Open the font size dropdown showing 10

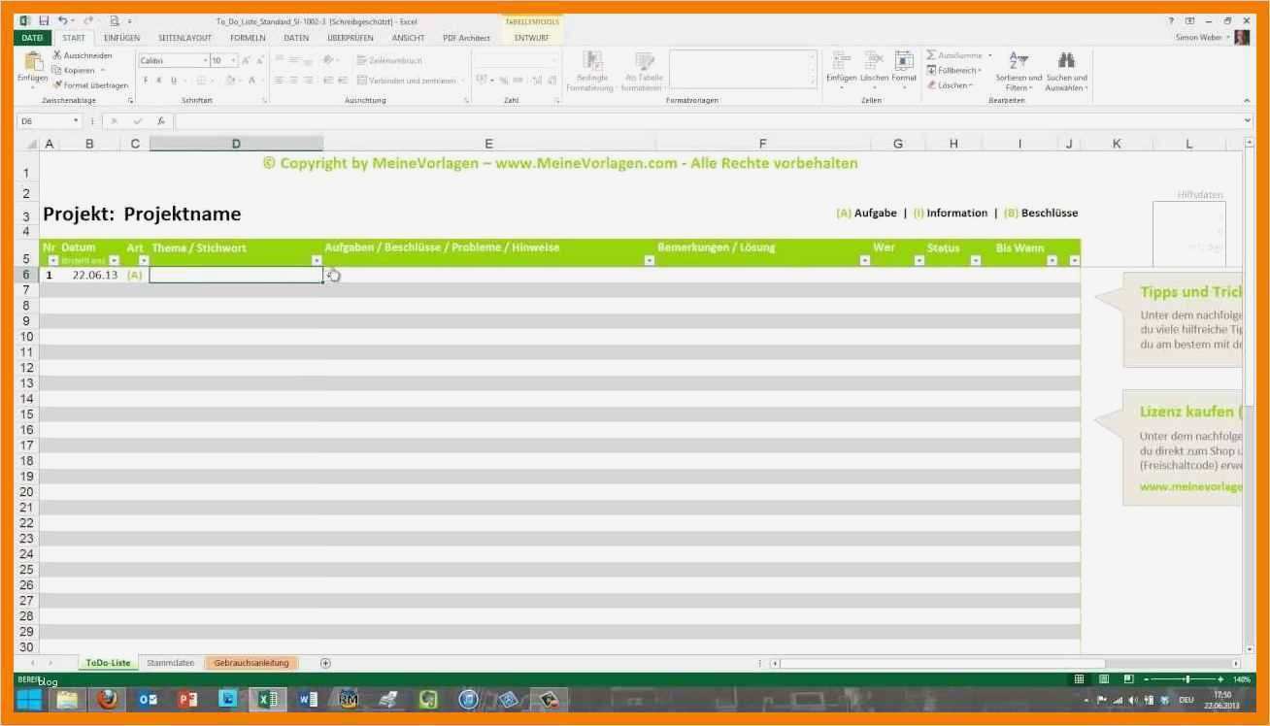[x=233, y=60]
